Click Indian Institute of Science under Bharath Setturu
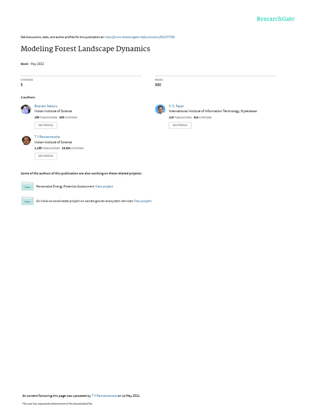The image size is (310, 413). (53, 111)
